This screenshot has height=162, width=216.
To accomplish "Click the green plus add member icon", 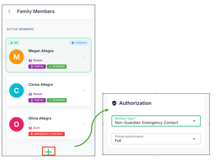I will coord(49,152).
